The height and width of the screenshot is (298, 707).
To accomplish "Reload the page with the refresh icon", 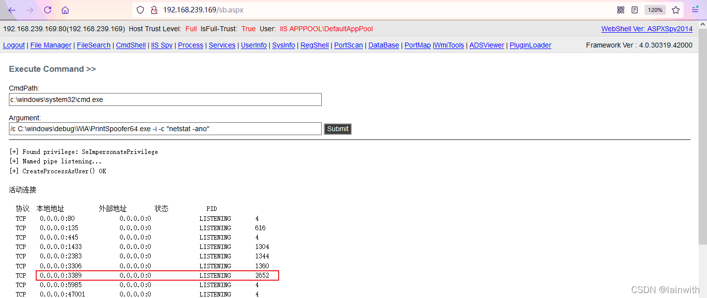I will [48, 10].
